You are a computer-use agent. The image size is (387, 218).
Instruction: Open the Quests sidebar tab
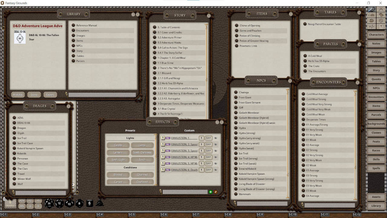click(x=376, y=79)
